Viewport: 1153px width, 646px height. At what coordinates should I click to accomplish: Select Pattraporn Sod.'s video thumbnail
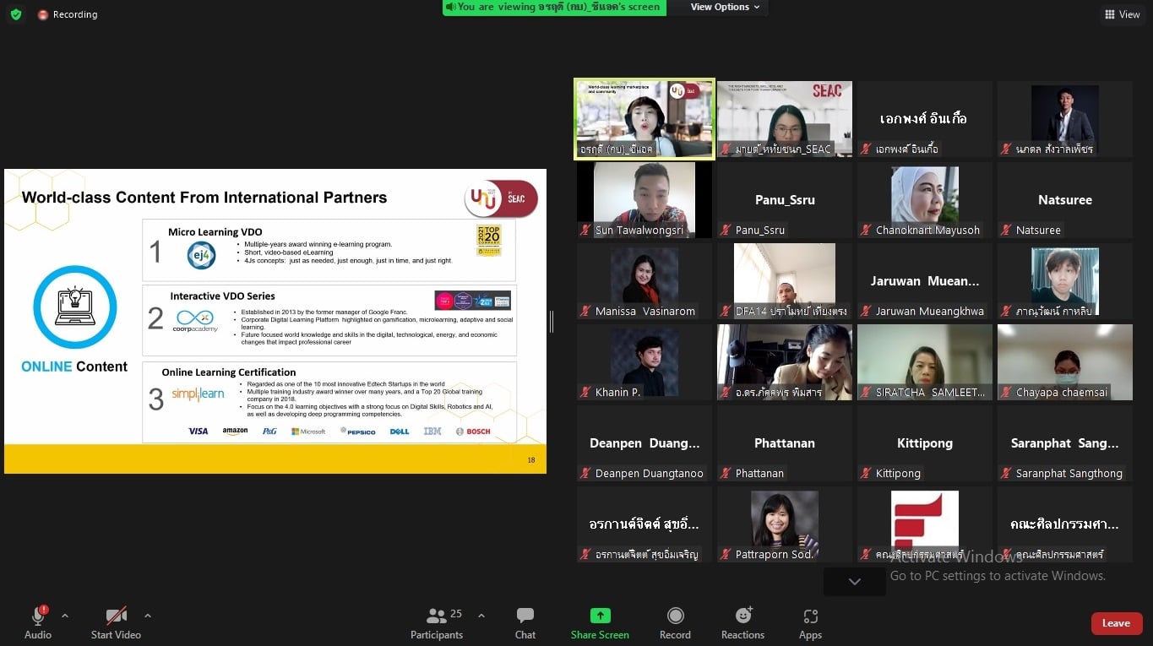point(785,524)
